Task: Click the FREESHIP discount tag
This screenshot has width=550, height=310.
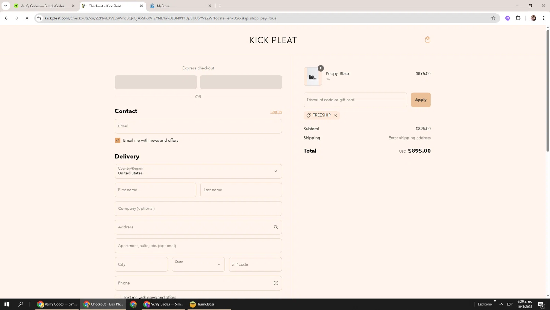Action: point(322,115)
